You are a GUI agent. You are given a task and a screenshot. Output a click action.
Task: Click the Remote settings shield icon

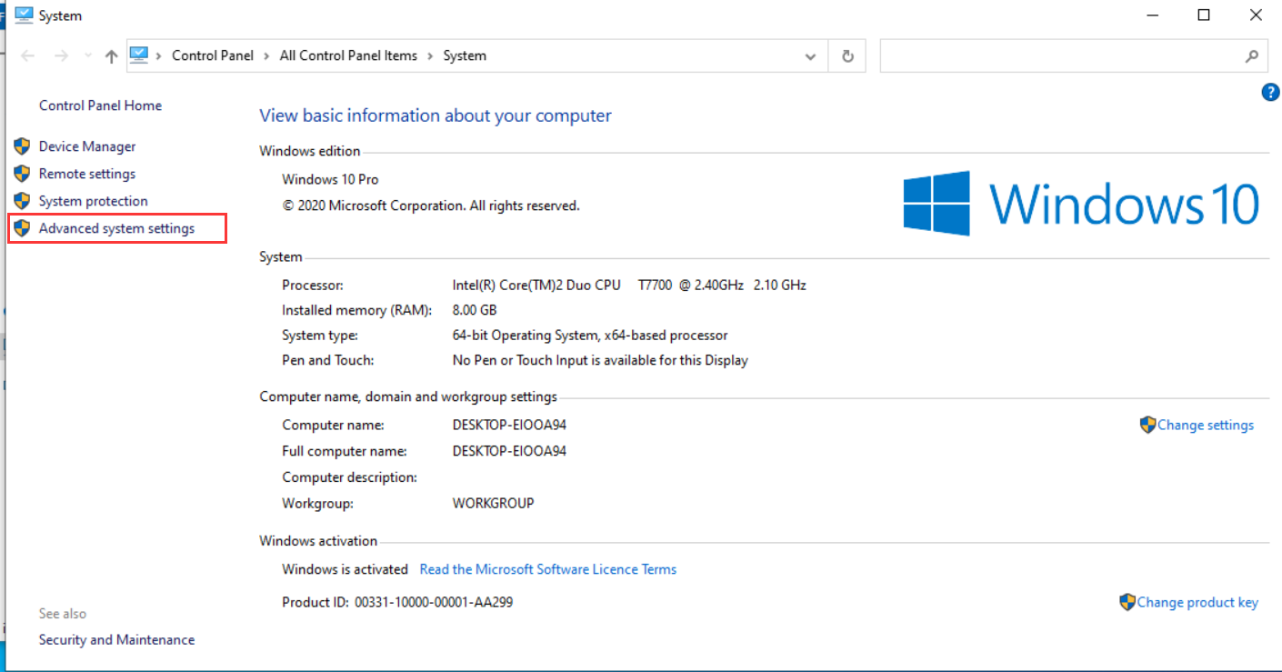[22, 174]
